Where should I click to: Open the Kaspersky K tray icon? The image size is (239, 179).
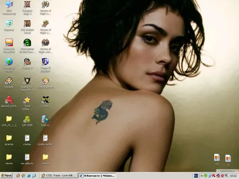coord(214,176)
